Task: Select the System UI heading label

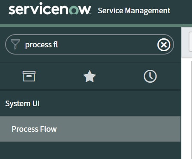Action: (22, 104)
